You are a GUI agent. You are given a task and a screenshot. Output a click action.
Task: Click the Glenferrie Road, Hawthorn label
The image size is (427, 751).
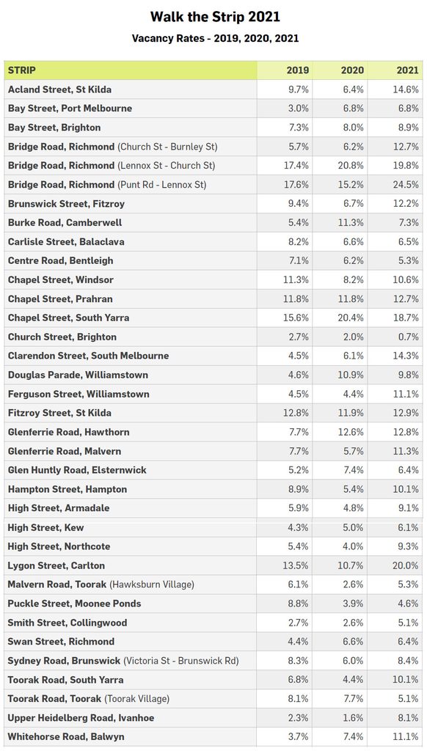(x=68, y=432)
